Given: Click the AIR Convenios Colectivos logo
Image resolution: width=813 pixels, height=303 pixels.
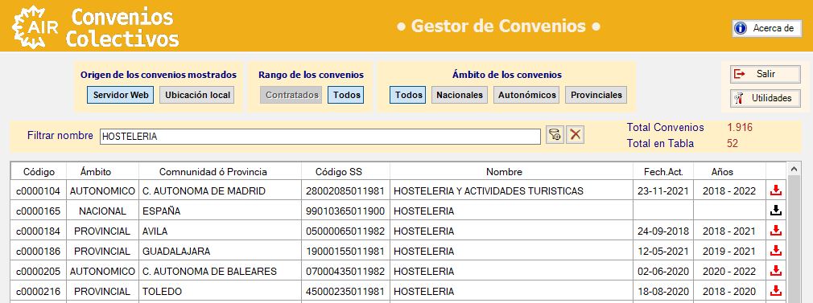Looking at the screenshot, I should pyautogui.click(x=96, y=27).
